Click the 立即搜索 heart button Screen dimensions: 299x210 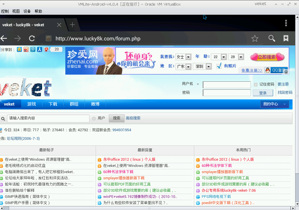pyautogui.click(x=267, y=57)
